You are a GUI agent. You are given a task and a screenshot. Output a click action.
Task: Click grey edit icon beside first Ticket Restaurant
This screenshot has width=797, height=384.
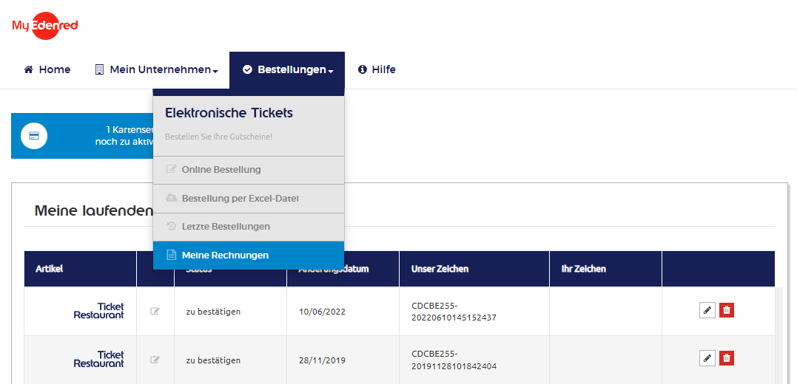(155, 312)
